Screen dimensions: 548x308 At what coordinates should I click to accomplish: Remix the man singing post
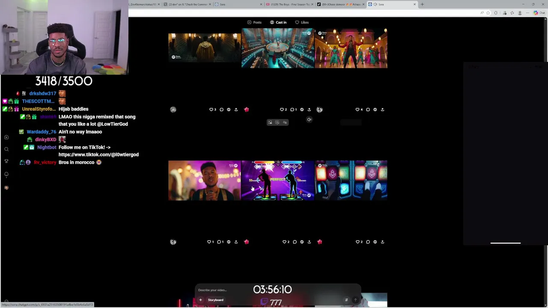click(x=229, y=242)
